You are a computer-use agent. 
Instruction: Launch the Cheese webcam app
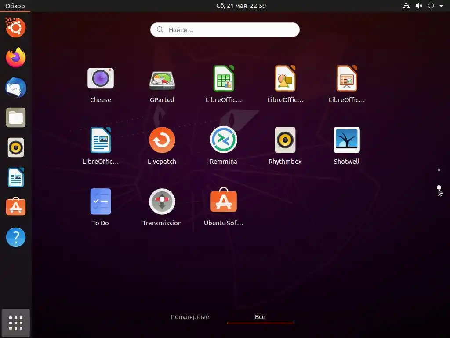(x=101, y=78)
